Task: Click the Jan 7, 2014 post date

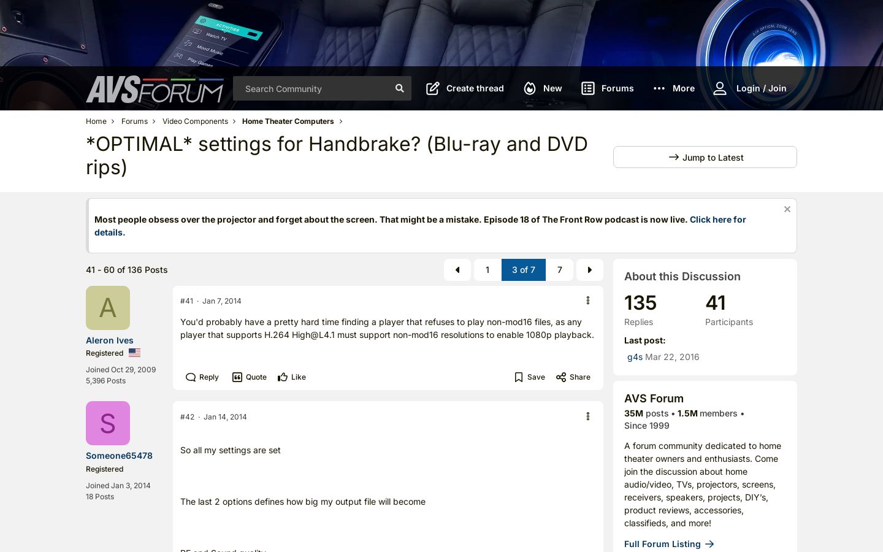Action: click(222, 301)
